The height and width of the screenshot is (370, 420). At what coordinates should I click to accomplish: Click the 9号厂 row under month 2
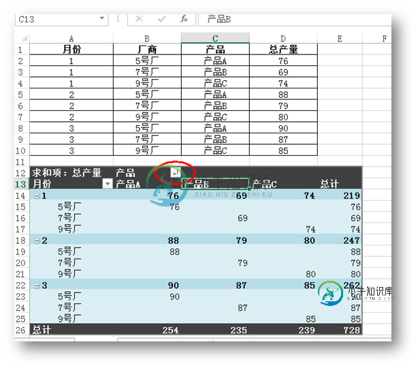pos(69,274)
